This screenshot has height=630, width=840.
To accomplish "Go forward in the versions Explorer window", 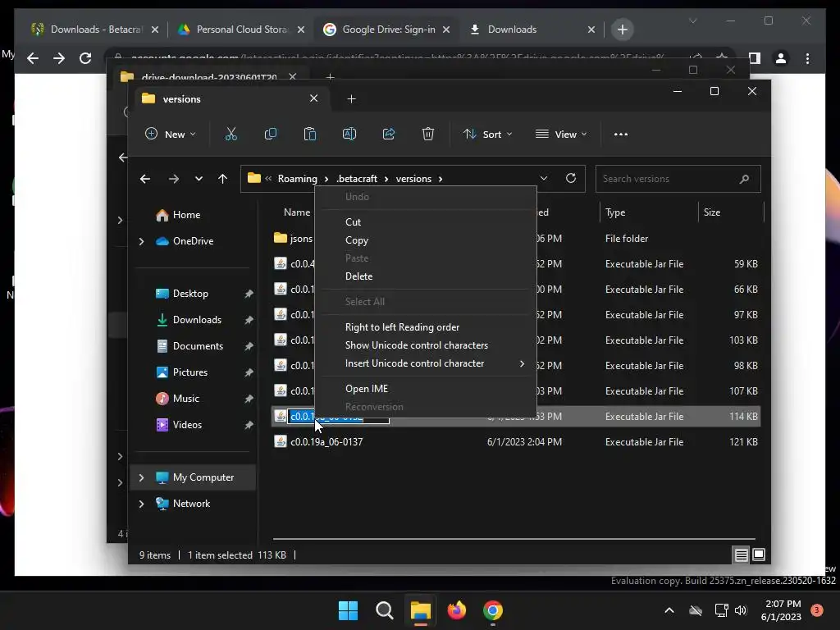I will coord(174,179).
